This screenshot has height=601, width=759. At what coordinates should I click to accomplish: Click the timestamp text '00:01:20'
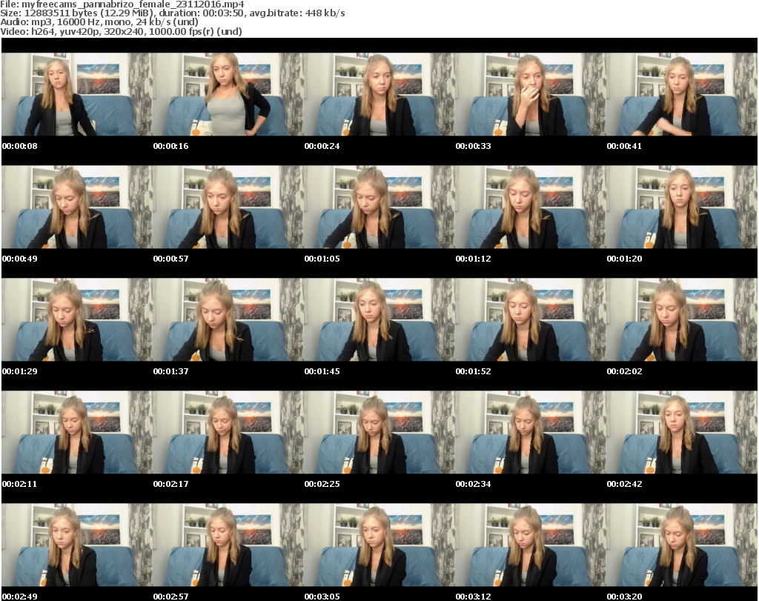624,259
